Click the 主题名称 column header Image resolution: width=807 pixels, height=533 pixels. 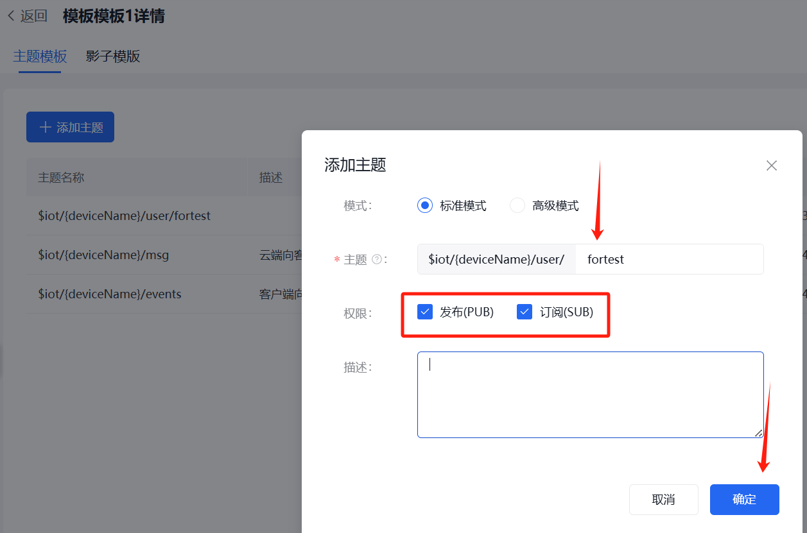137,178
